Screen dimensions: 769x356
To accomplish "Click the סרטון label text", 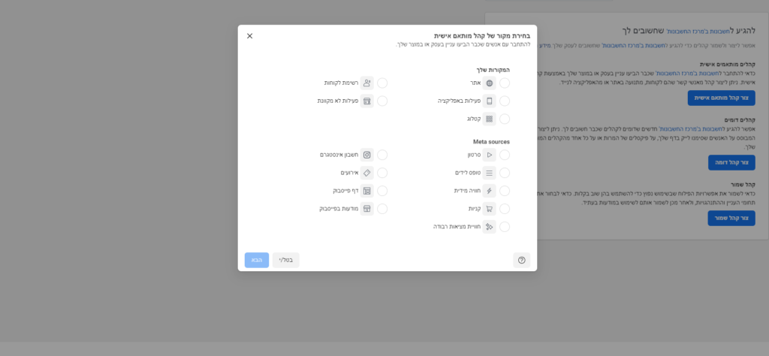I will tap(474, 155).
